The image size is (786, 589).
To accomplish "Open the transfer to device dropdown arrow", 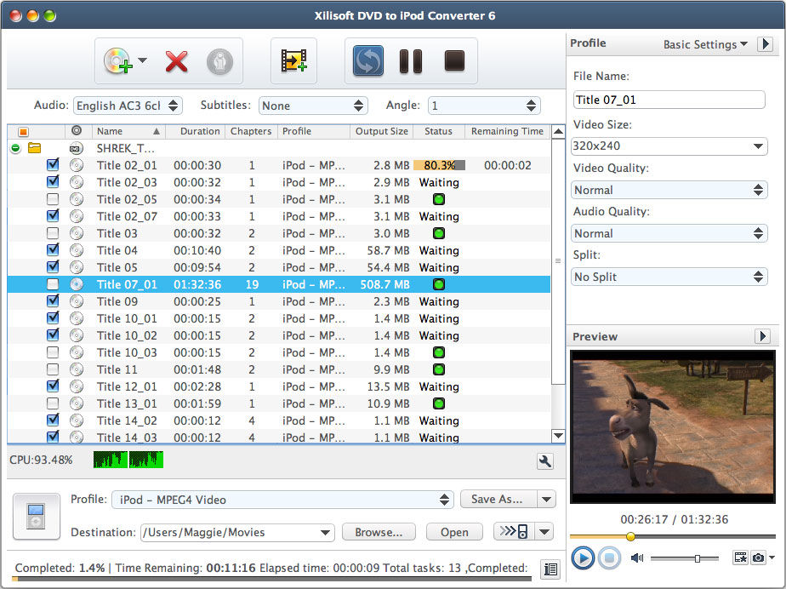I will [545, 531].
